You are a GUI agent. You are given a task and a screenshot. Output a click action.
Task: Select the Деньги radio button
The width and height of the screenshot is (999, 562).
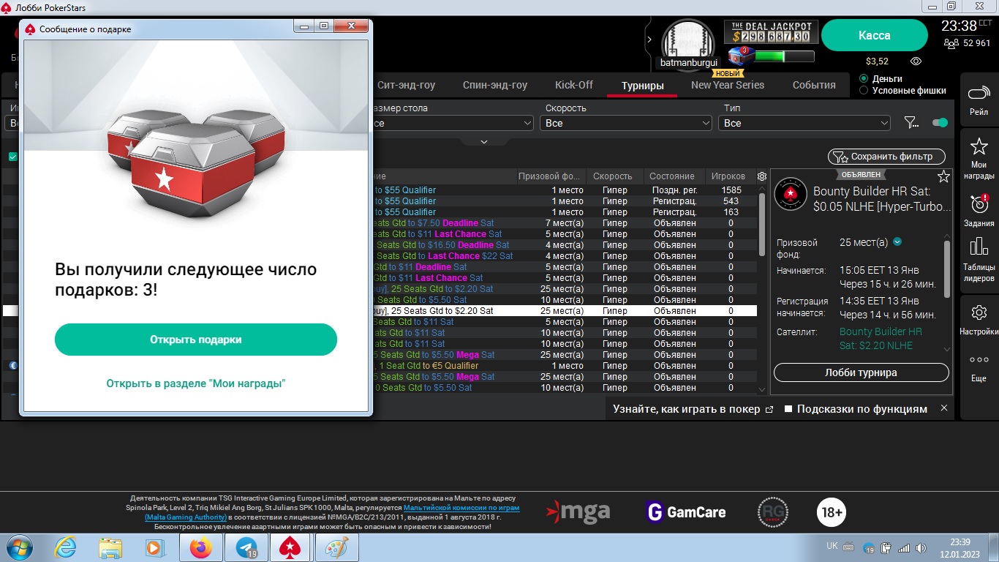864,78
